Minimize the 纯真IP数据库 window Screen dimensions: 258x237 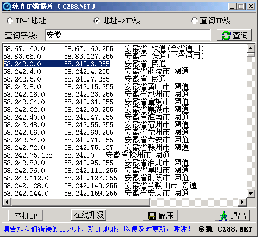tap(232, 7)
